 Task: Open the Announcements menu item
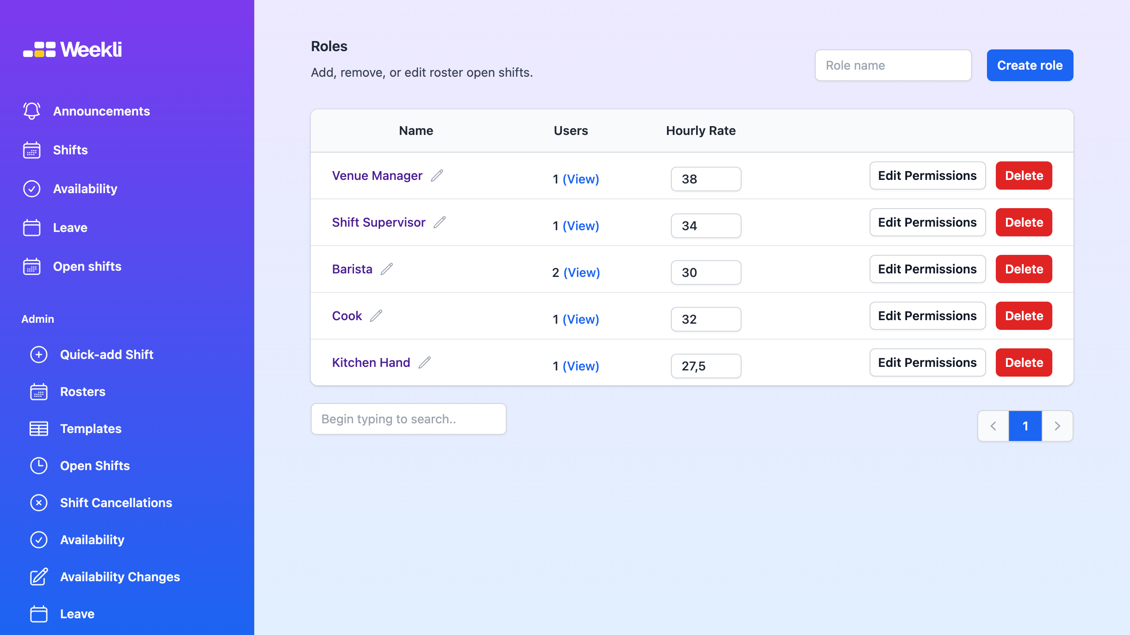102,111
